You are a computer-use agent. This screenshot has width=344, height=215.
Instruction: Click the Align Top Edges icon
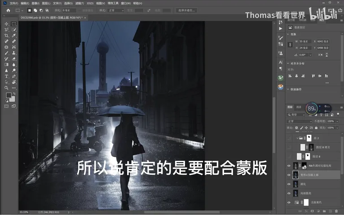pos(313,76)
